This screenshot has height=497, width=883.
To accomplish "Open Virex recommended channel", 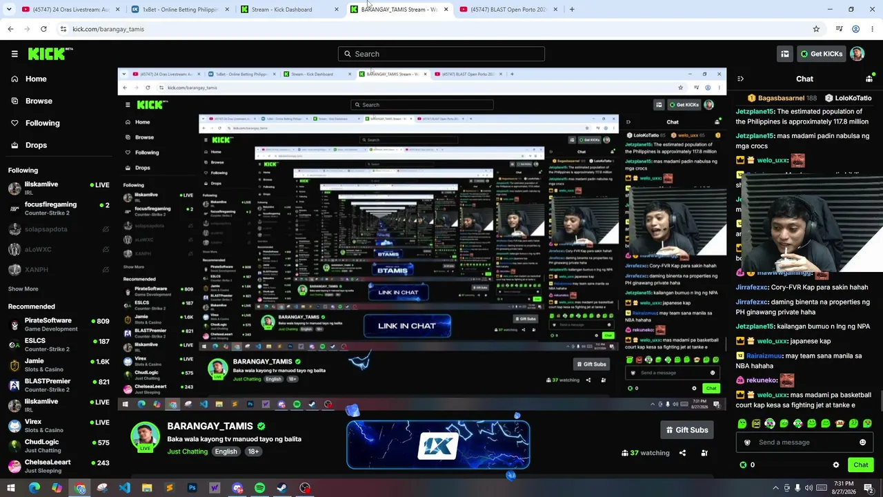I will (59, 425).
